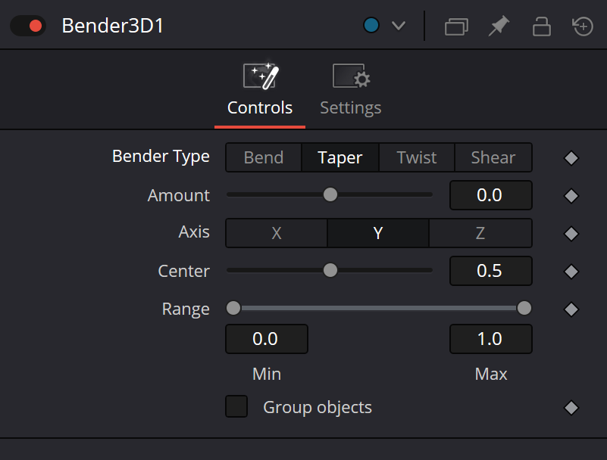Click the Range minimum handle

[233, 308]
